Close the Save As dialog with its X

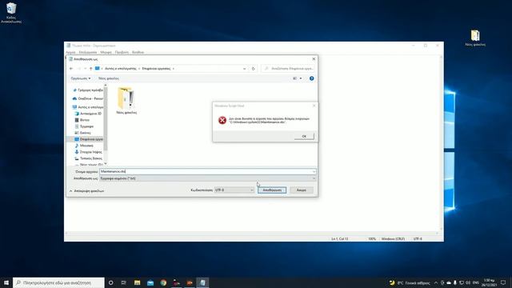tap(314, 59)
